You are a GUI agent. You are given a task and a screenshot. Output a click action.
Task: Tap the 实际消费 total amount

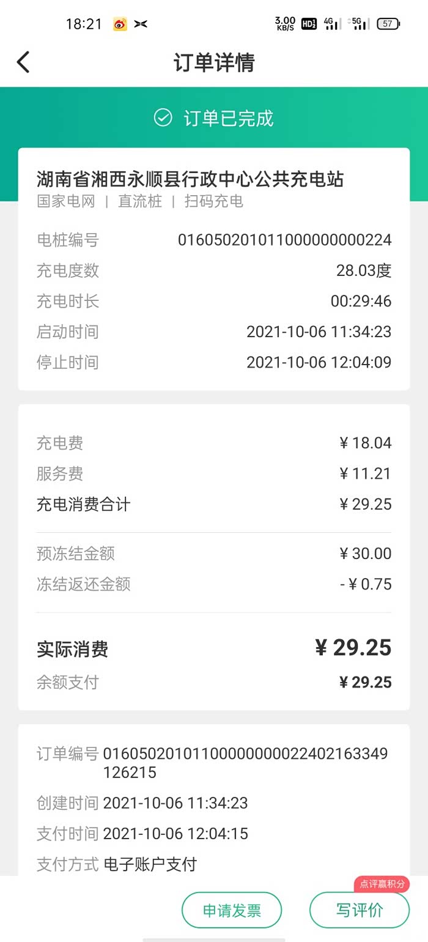(x=353, y=648)
